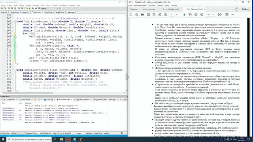The width and height of the screenshot is (253, 142).
Task: Click the Save icon in Acrobat toolbar
Action: point(131,15)
